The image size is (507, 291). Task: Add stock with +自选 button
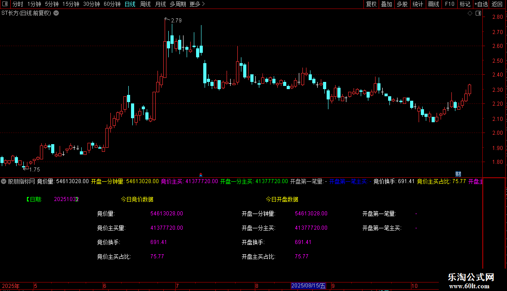tap(481, 4)
